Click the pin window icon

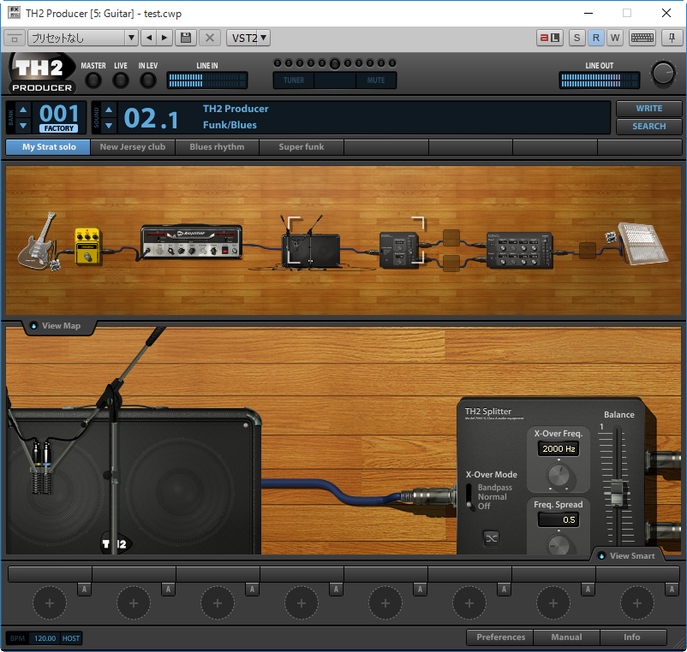pyautogui.click(x=672, y=38)
